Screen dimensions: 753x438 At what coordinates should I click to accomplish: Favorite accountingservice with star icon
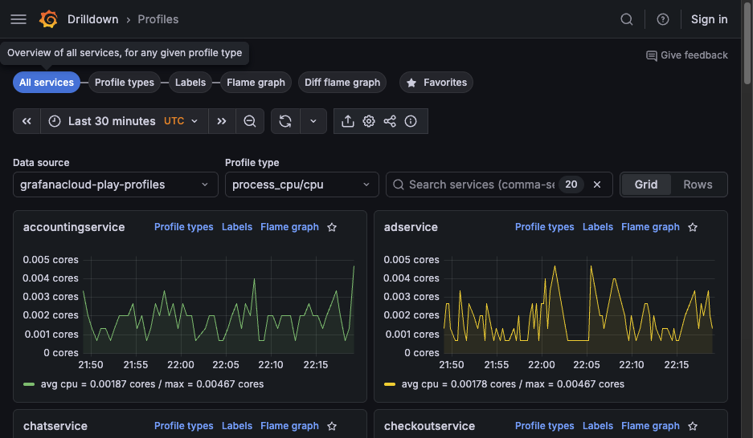pyautogui.click(x=332, y=227)
